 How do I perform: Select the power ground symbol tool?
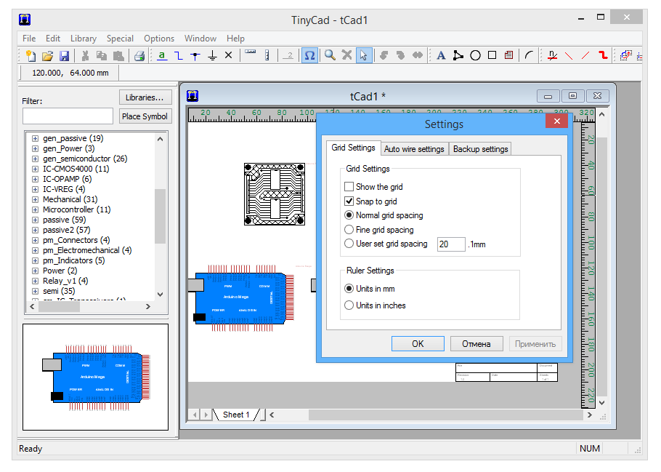[212, 55]
